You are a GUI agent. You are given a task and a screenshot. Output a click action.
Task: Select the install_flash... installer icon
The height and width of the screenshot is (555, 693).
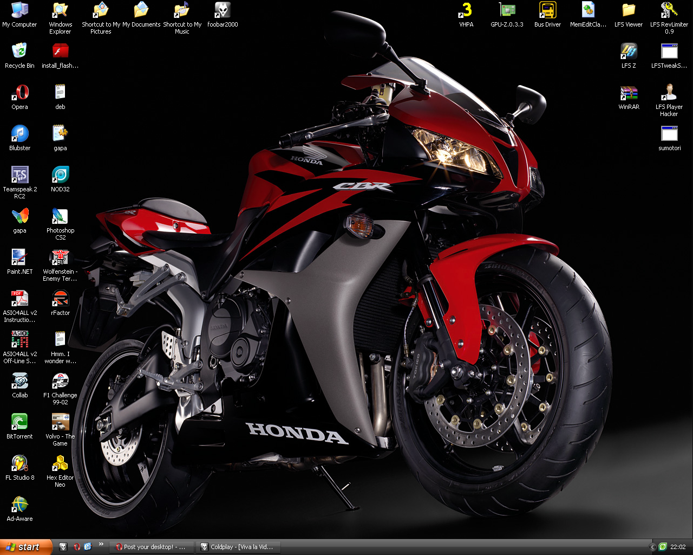(60, 56)
